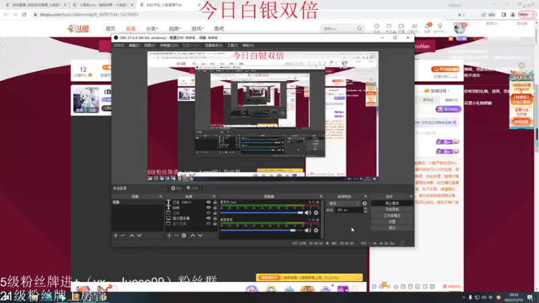Open the 渐变 transition type dropdown
Screen dimensions: 539x303
click(x=343, y=203)
